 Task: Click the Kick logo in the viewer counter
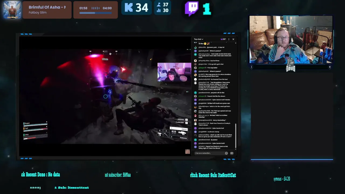tap(129, 8)
